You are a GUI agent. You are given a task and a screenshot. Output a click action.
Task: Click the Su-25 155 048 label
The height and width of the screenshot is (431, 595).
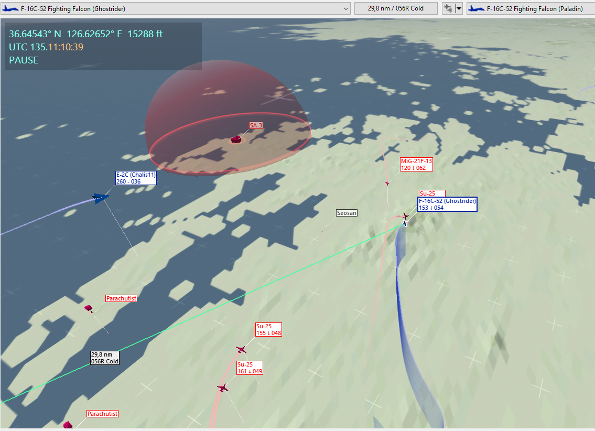[268, 330]
